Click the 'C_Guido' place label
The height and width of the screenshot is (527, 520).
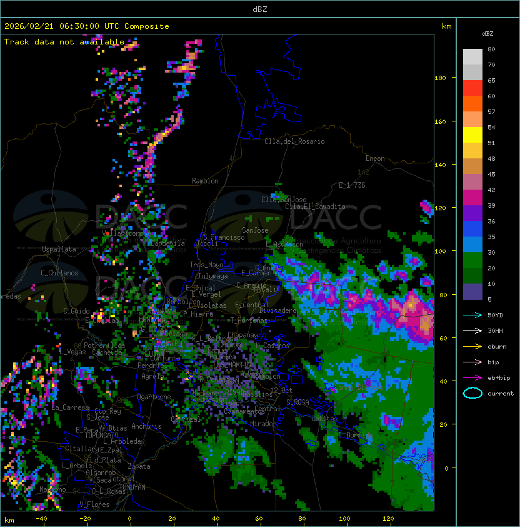click(x=76, y=311)
